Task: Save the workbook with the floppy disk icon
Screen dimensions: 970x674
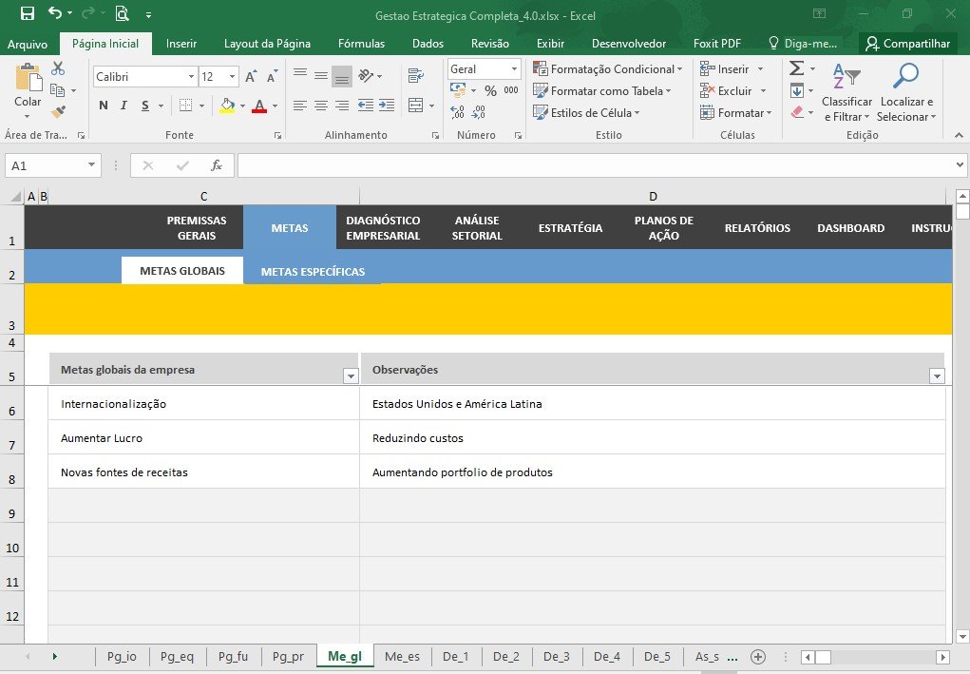Action: (28, 13)
